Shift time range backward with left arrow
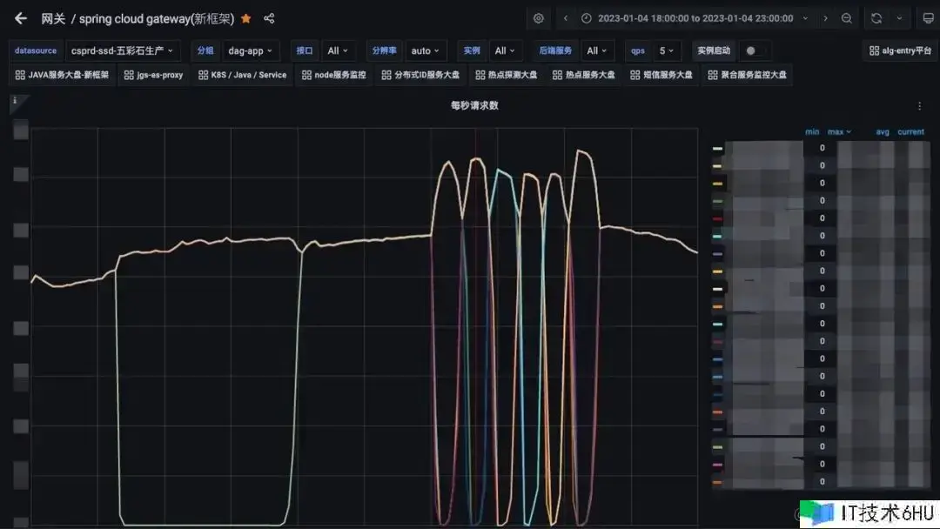Screen dimensions: 940x529 pyautogui.click(x=566, y=18)
